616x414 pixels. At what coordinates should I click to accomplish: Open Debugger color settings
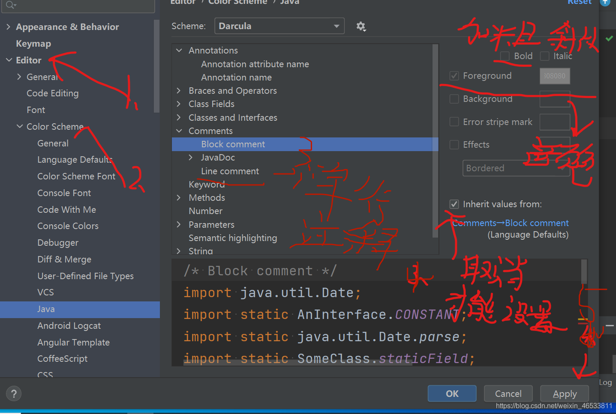tap(58, 243)
